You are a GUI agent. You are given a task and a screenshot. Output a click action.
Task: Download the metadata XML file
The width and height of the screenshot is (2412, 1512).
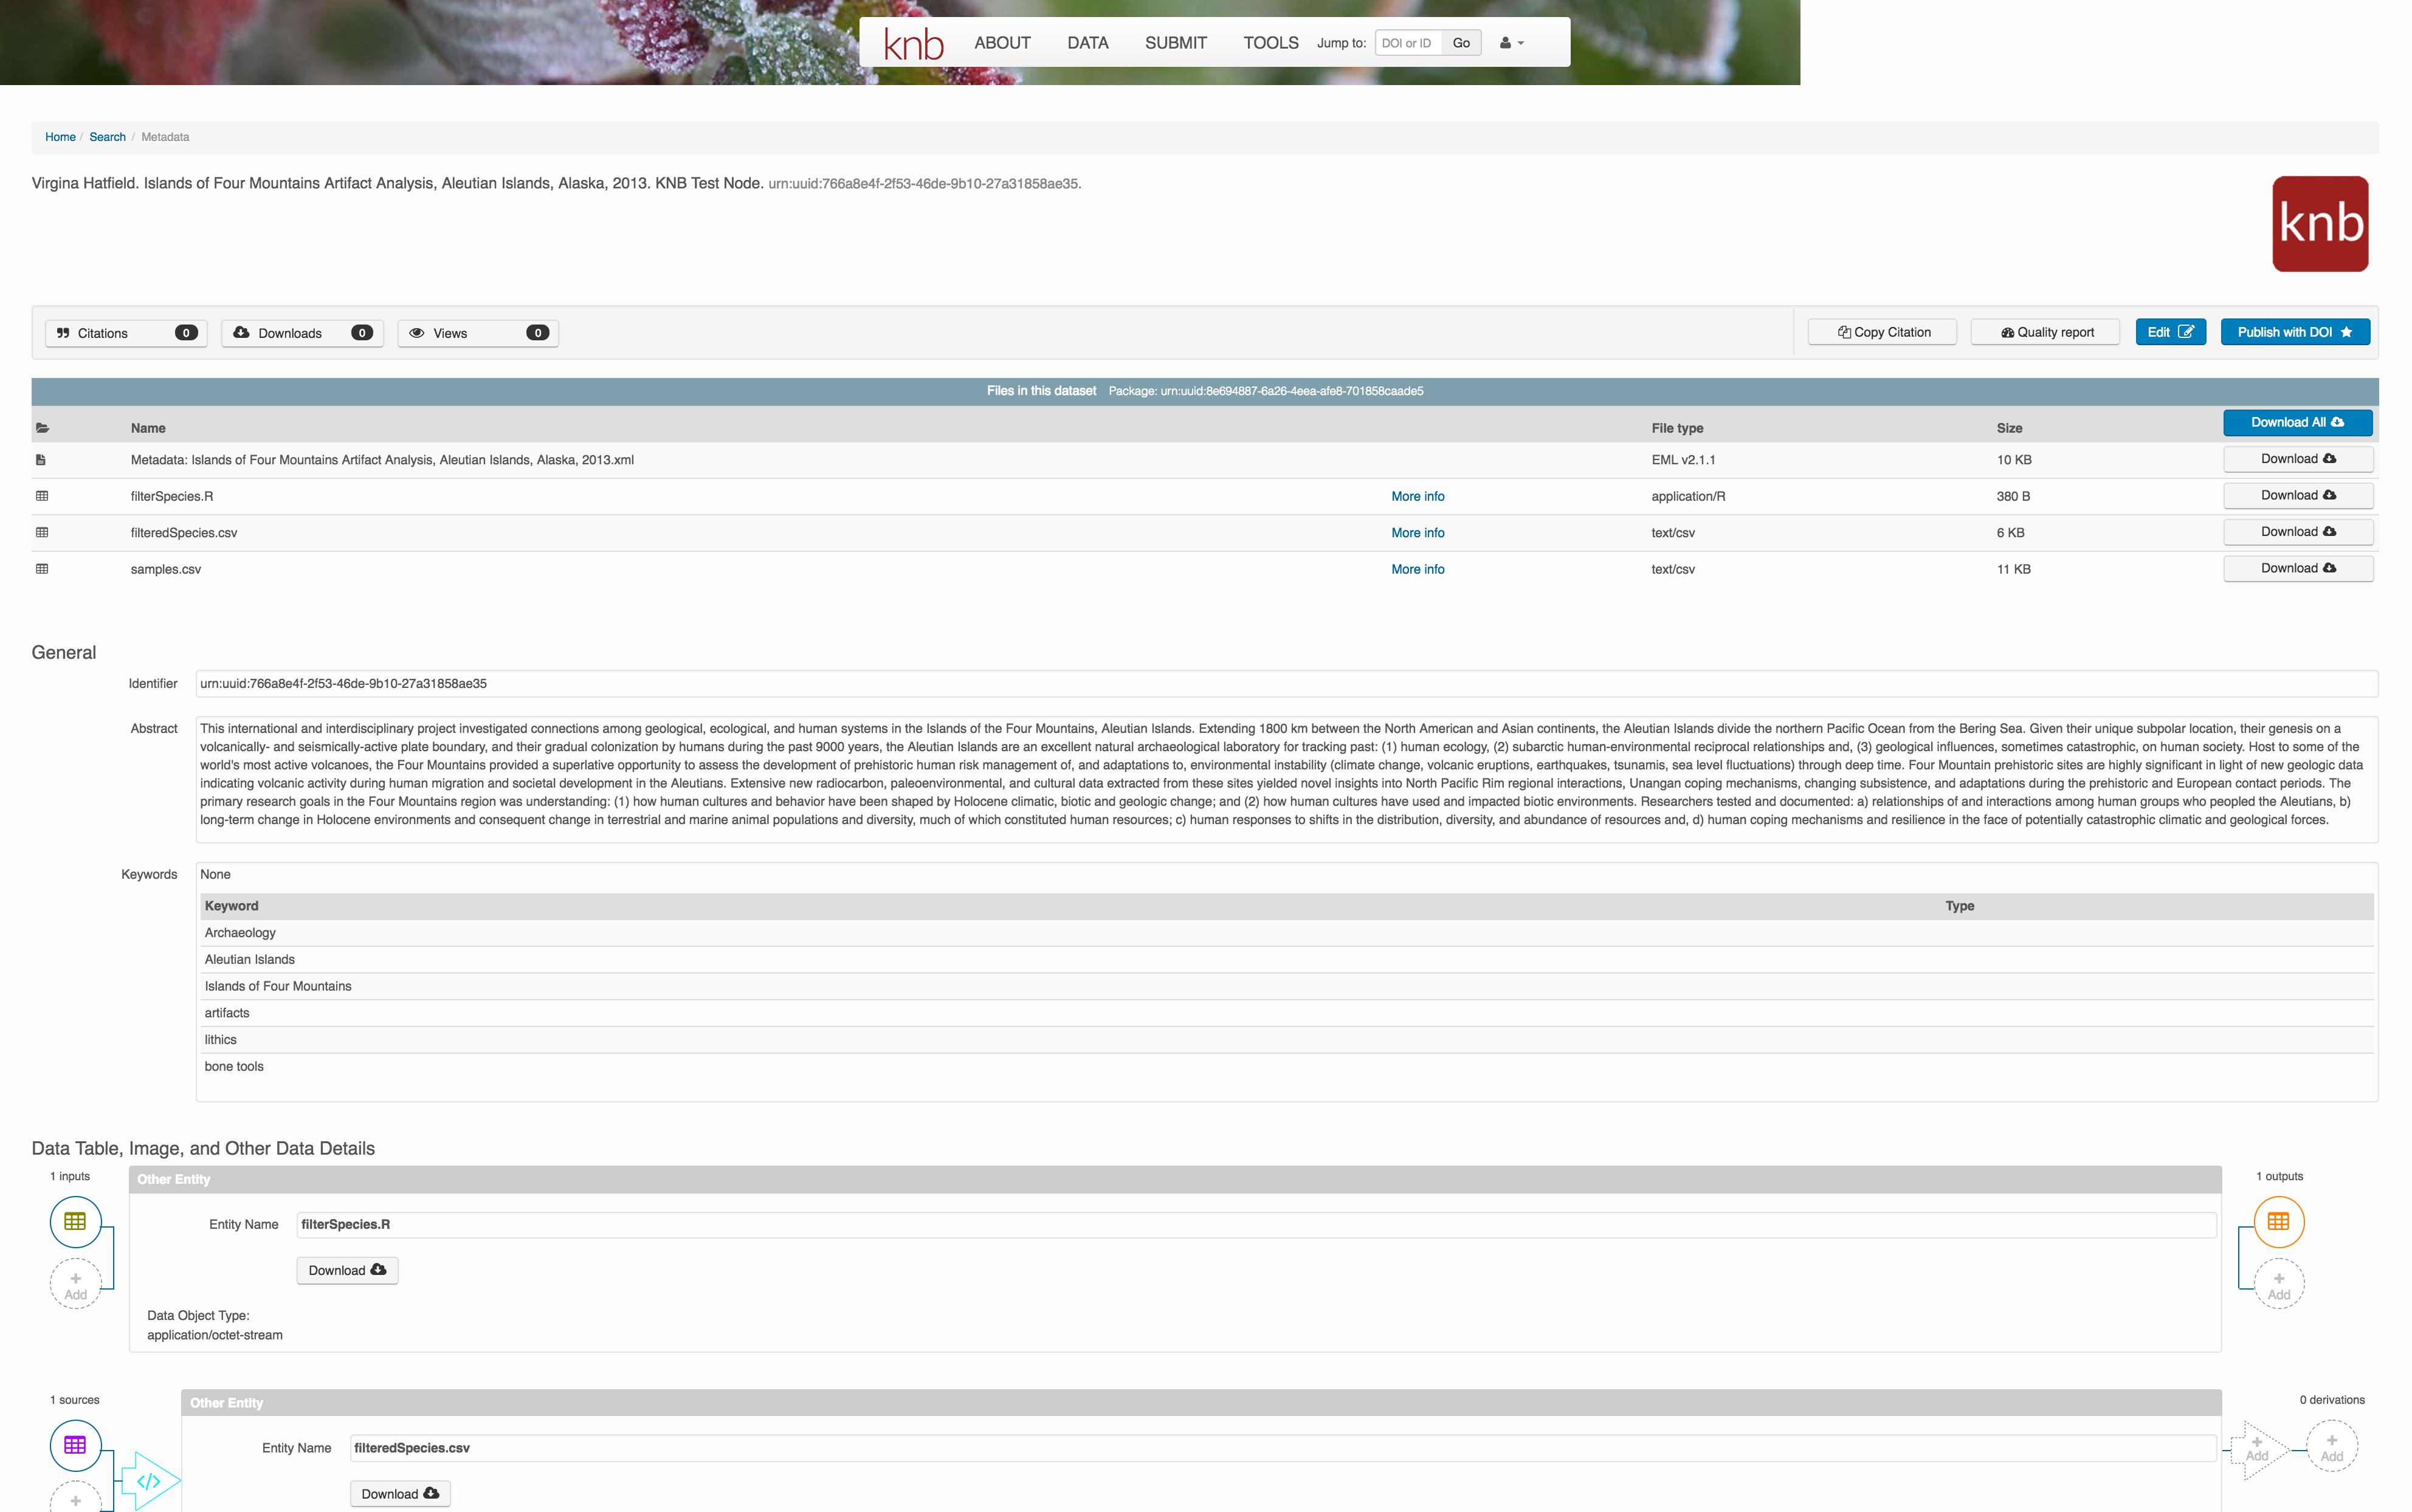(x=2298, y=459)
